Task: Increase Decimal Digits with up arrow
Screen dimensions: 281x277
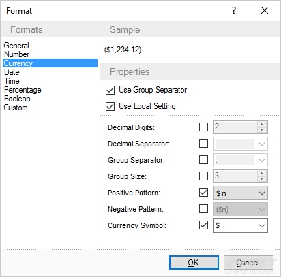Action: 262,125
